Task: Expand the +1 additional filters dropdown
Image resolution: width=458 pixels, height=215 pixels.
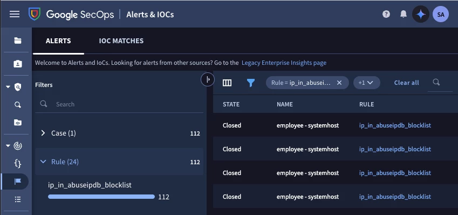Action: click(367, 83)
